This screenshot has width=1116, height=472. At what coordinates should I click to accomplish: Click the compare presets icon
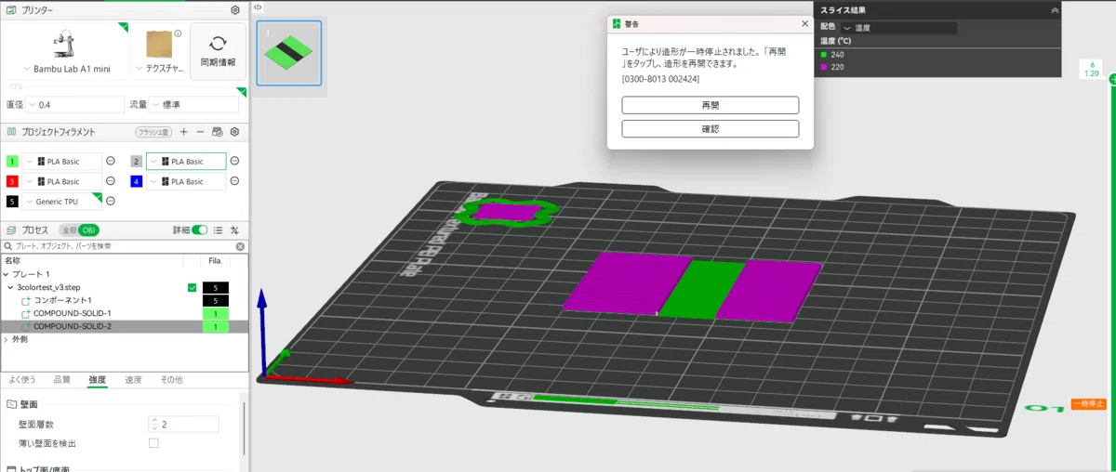234,229
